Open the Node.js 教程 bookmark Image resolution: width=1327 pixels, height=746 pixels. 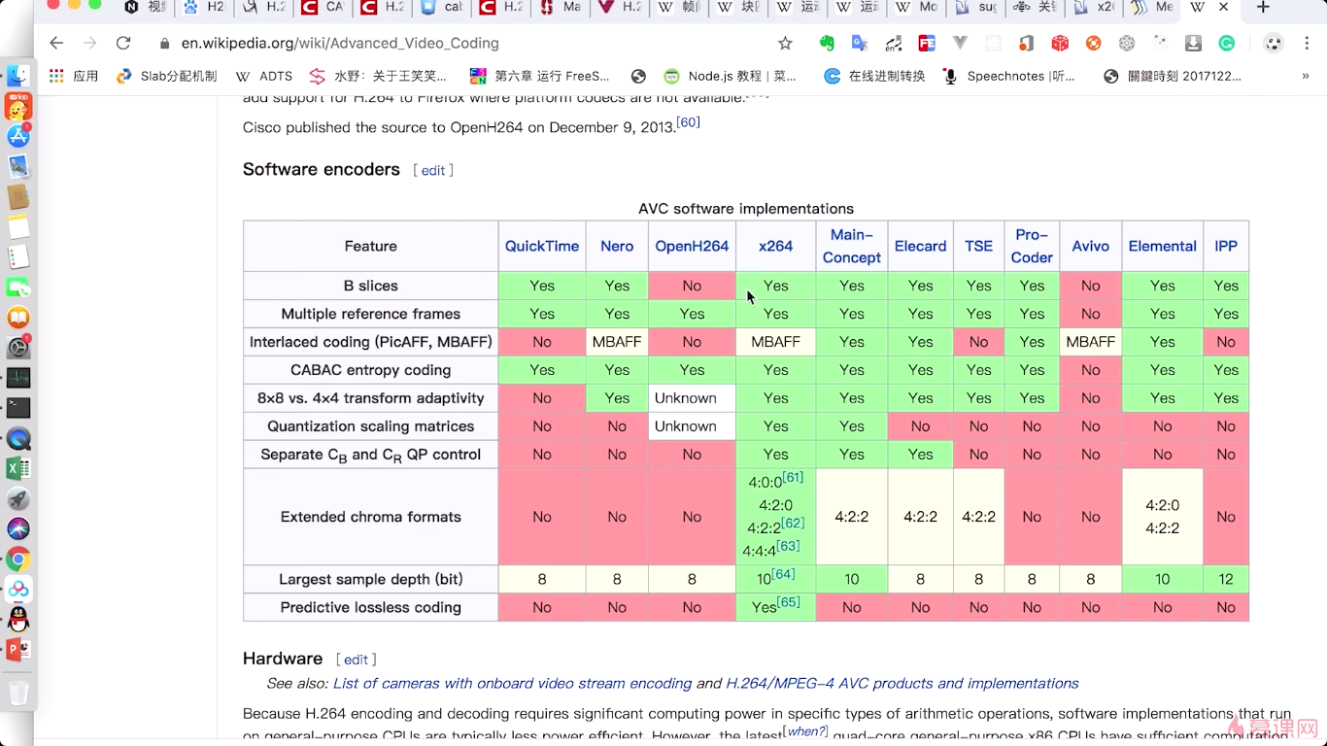730,76
